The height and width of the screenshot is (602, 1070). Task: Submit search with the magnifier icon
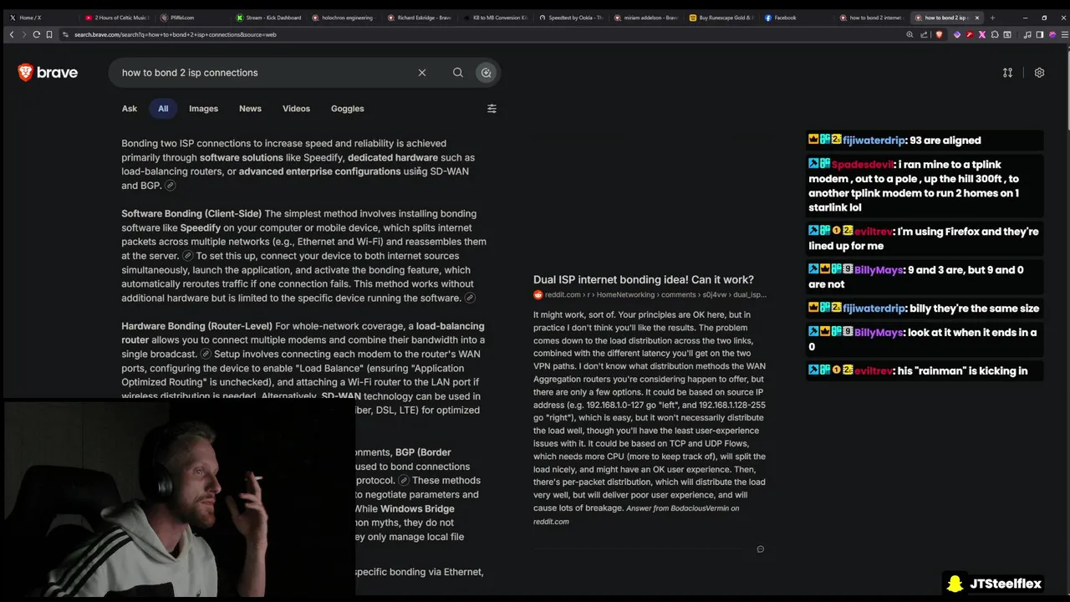click(x=458, y=73)
